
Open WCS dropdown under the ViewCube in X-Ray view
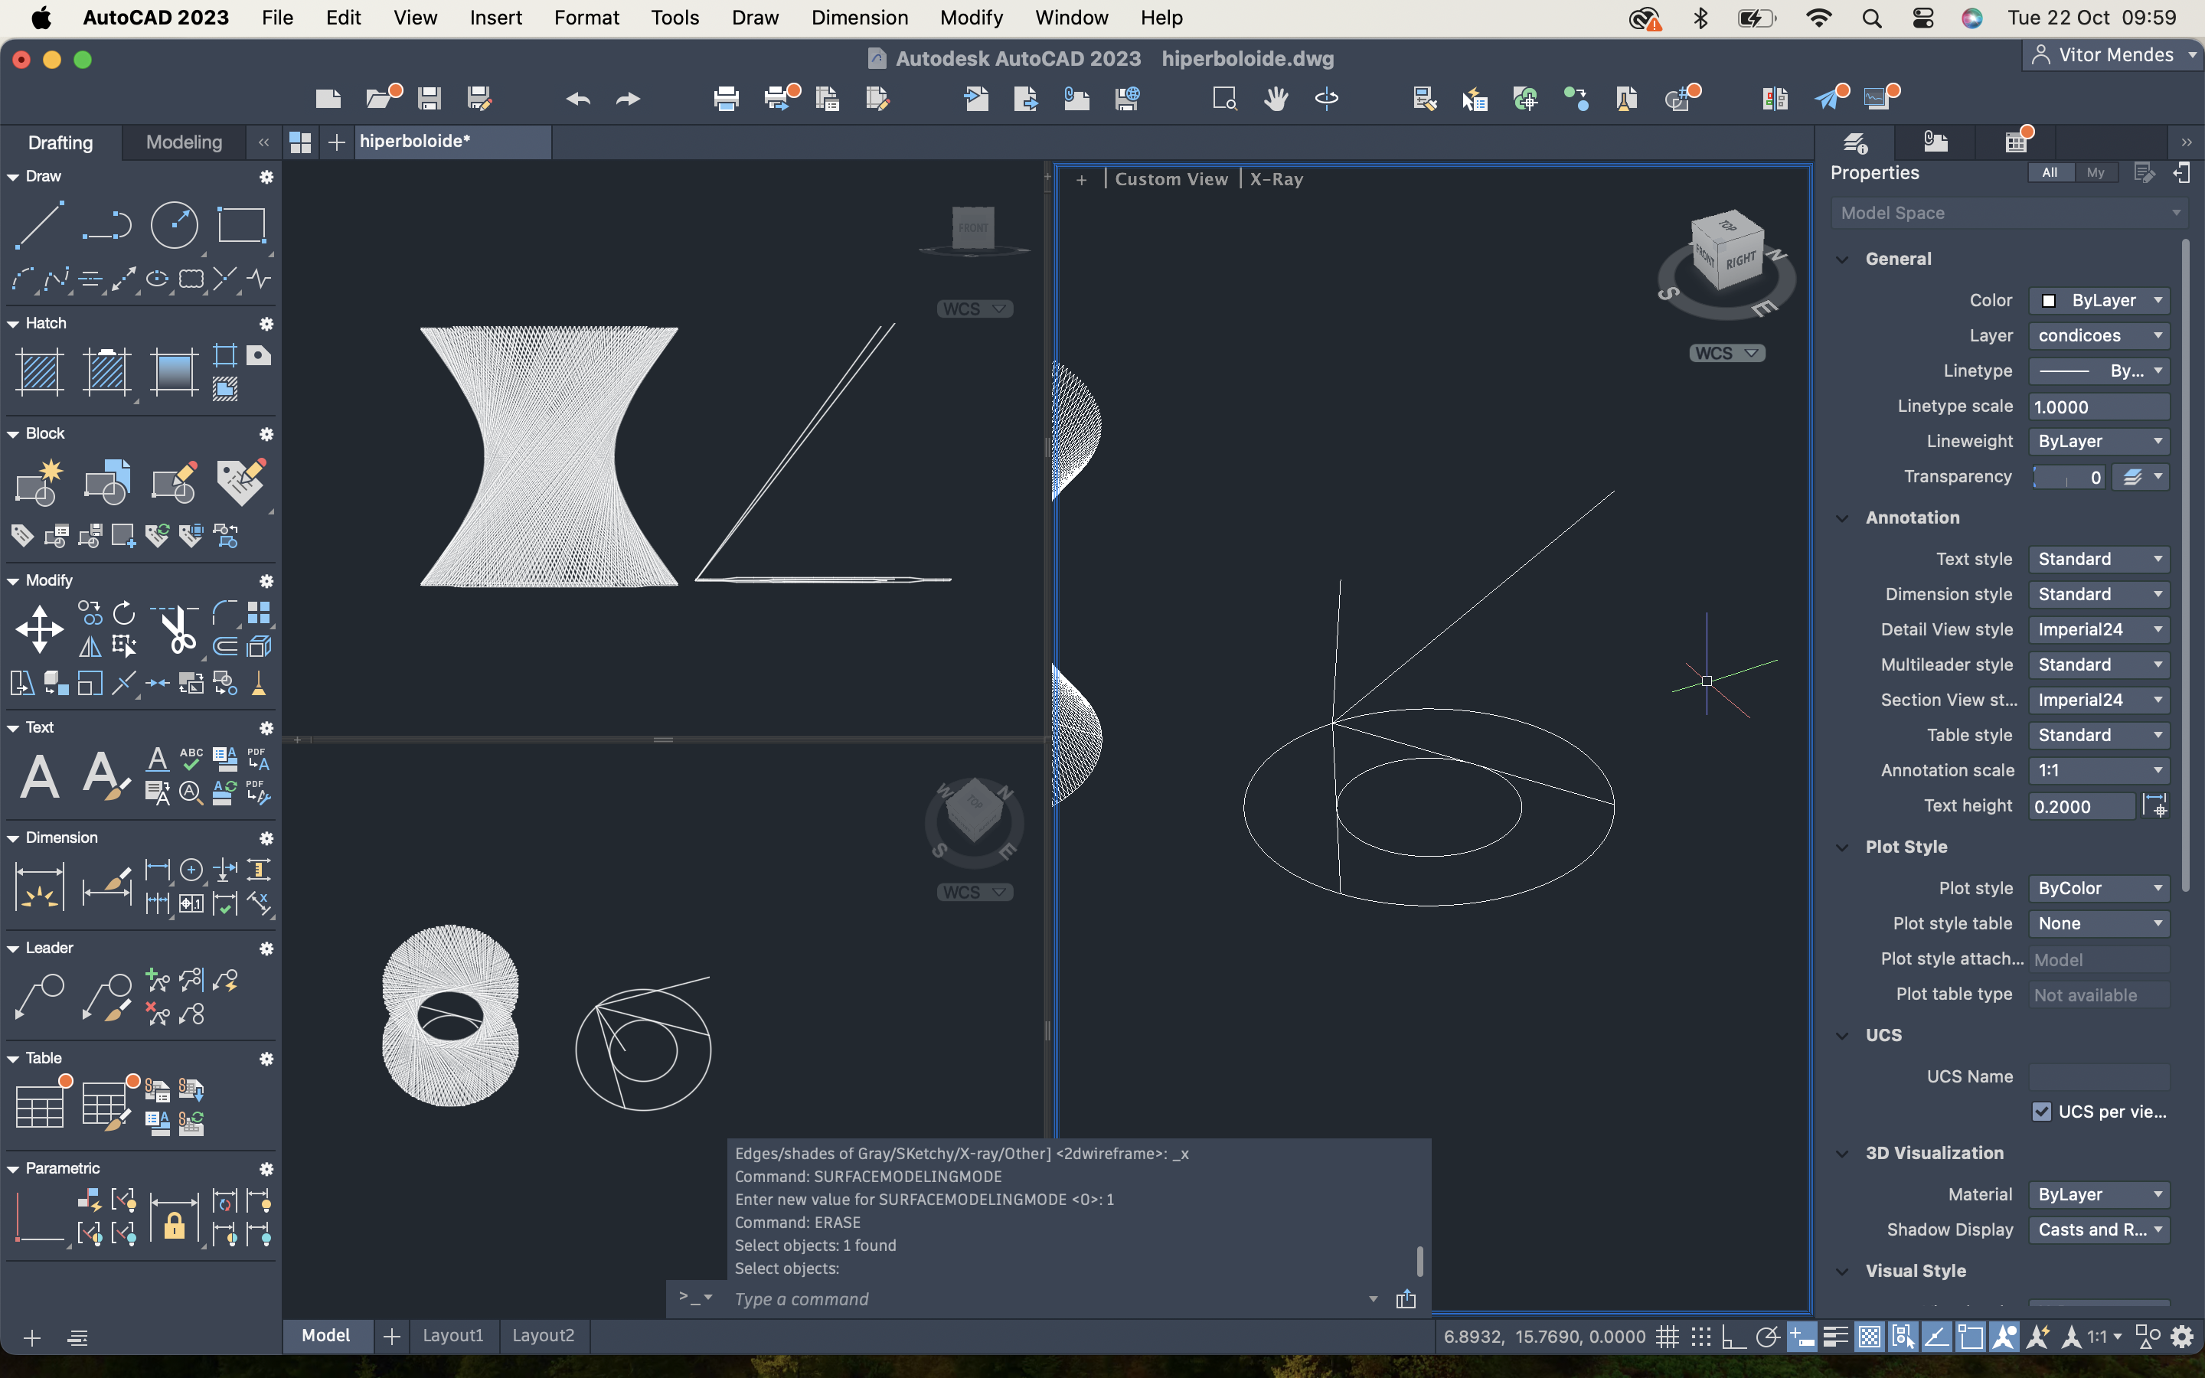(1726, 353)
